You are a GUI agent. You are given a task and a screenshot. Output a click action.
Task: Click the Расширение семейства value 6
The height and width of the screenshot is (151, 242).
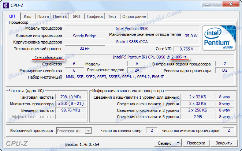pyautogui.click(x=74, y=70)
